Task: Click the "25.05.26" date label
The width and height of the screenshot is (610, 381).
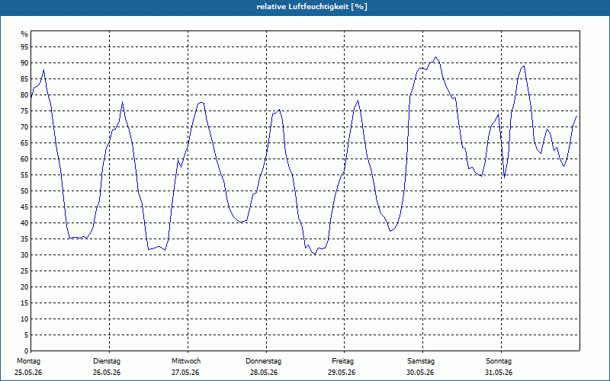Action: click(28, 373)
